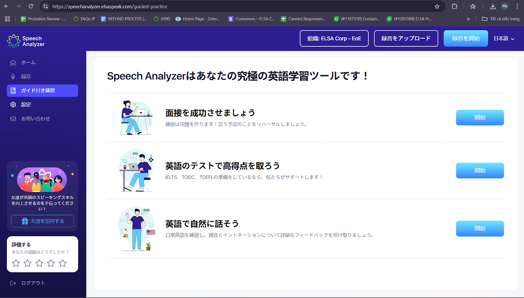Open the Tất cả dấu trang bookmarks folder
Image resolution: width=524 pixels, height=298 pixels.
coord(501,19)
